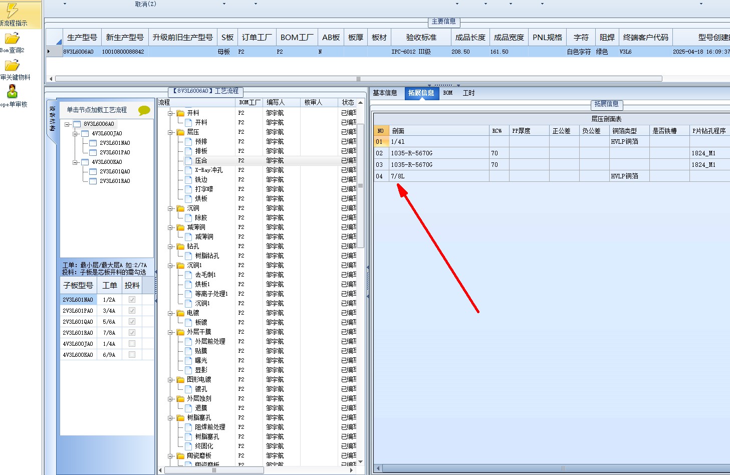Select the 钻孔 folder node
730x475 pixels.
pyautogui.click(x=193, y=246)
